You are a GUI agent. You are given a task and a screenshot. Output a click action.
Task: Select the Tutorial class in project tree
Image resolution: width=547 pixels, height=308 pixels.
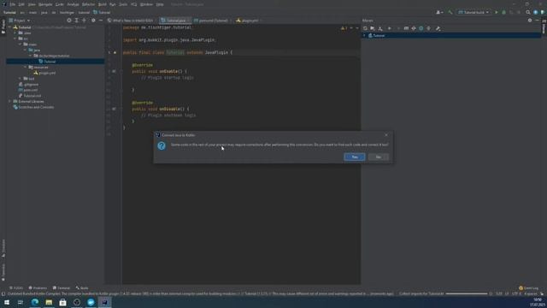coord(55,62)
